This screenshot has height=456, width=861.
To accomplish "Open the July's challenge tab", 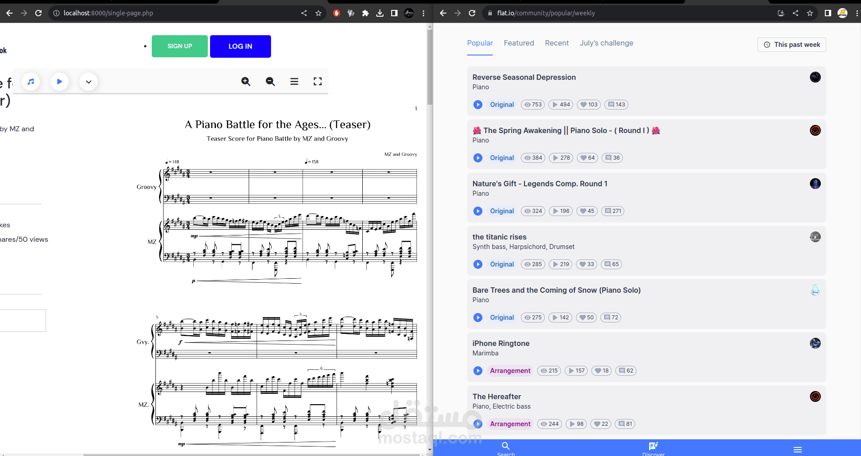I will click(606, 43).
